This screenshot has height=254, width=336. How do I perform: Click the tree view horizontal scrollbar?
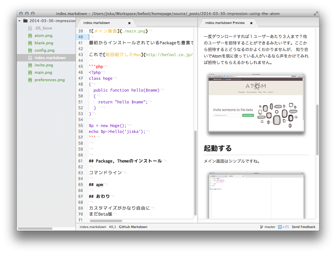35,229
